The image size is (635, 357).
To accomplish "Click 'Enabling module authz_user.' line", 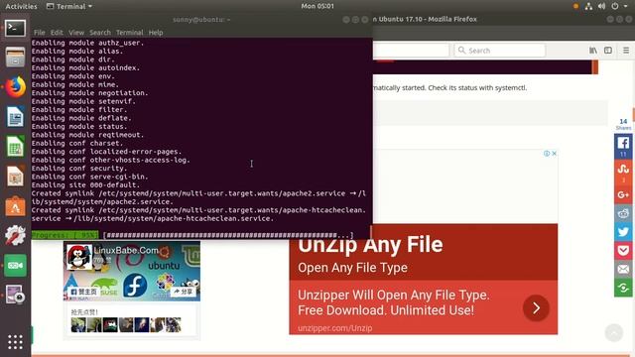I will coord(88,43).
